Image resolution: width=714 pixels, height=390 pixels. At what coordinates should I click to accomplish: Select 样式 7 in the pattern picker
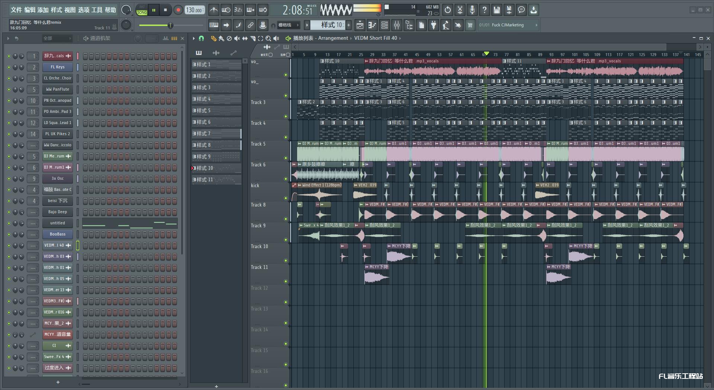pos(216,134)
